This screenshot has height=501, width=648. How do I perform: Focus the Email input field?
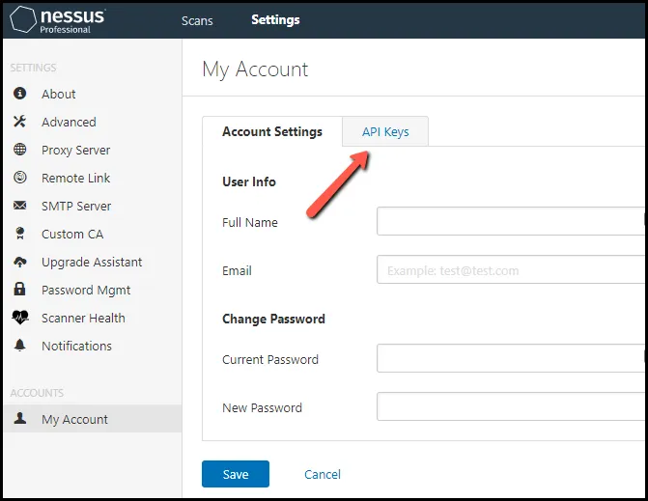coord(511,269)
